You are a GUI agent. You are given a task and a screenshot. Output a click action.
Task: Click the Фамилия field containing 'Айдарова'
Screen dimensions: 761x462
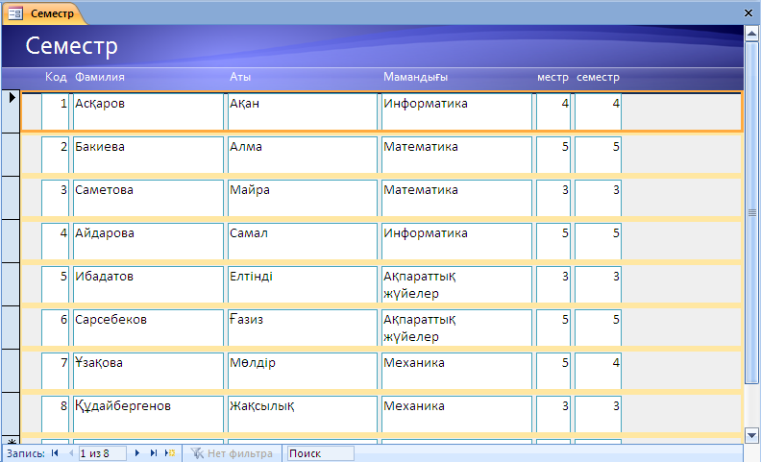pos(149,241)
